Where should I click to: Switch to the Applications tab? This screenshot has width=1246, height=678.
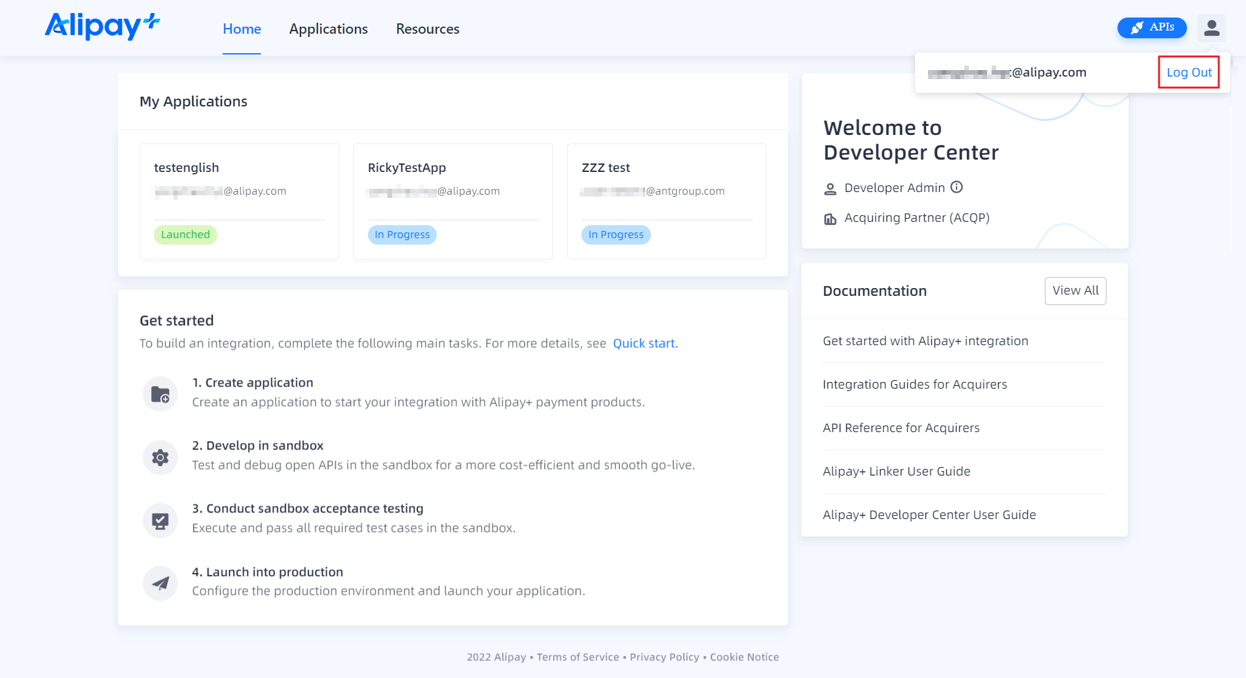(328, 29)
